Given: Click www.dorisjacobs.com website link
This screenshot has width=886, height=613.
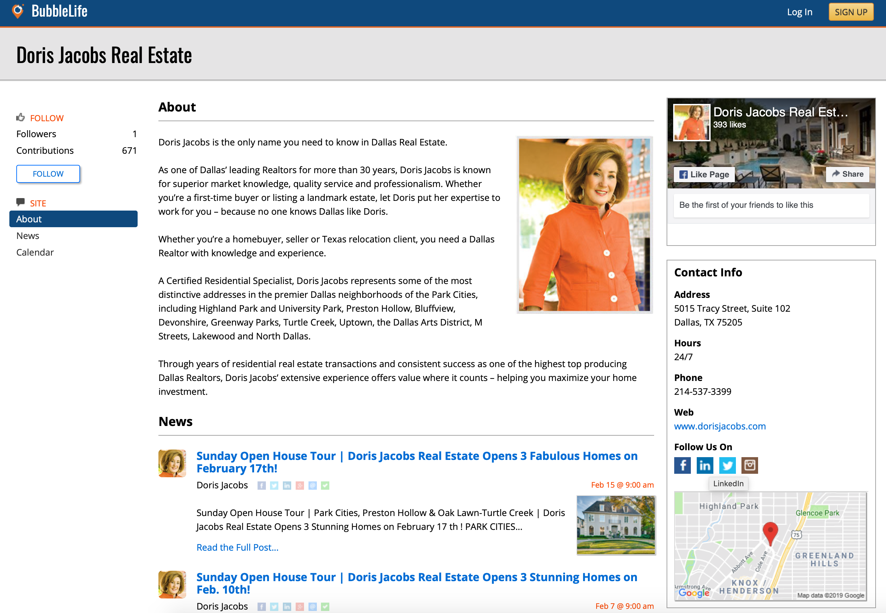Looking at the screenshot, I should (x=720, y=426).
